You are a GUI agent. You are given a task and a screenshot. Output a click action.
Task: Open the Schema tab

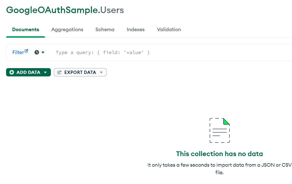(105, 30)
